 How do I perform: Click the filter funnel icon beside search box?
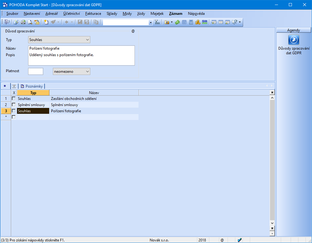(157, 22)
